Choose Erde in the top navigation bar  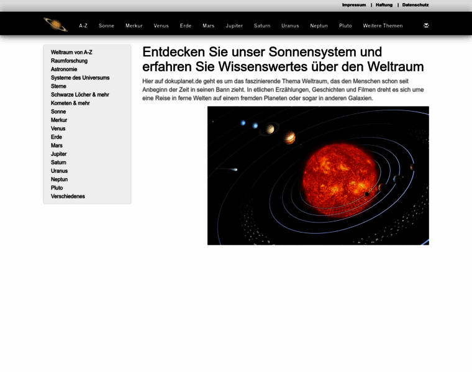click(x=186, y=26)
